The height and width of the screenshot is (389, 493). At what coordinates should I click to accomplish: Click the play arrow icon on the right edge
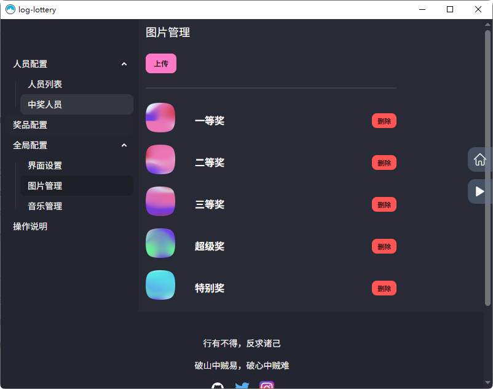pyautogui.click(x=479, y=191)
